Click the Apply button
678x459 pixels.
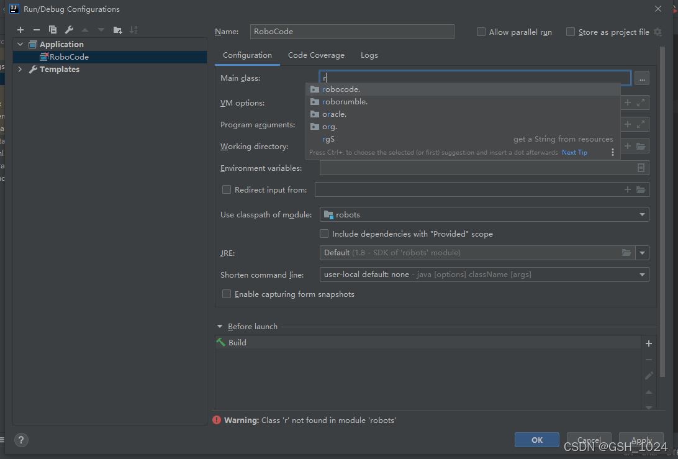641,440
